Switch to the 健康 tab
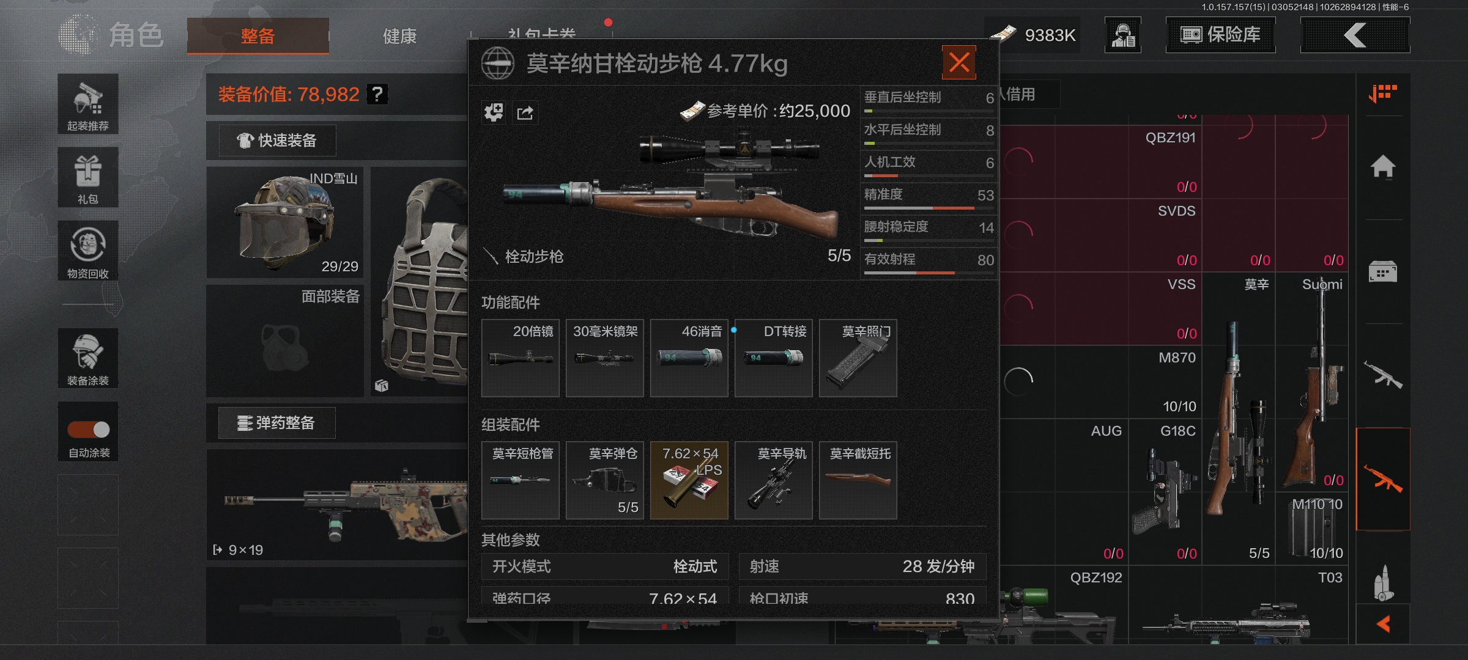This screenshot has height=660, width=1468. tap(399, 36)
